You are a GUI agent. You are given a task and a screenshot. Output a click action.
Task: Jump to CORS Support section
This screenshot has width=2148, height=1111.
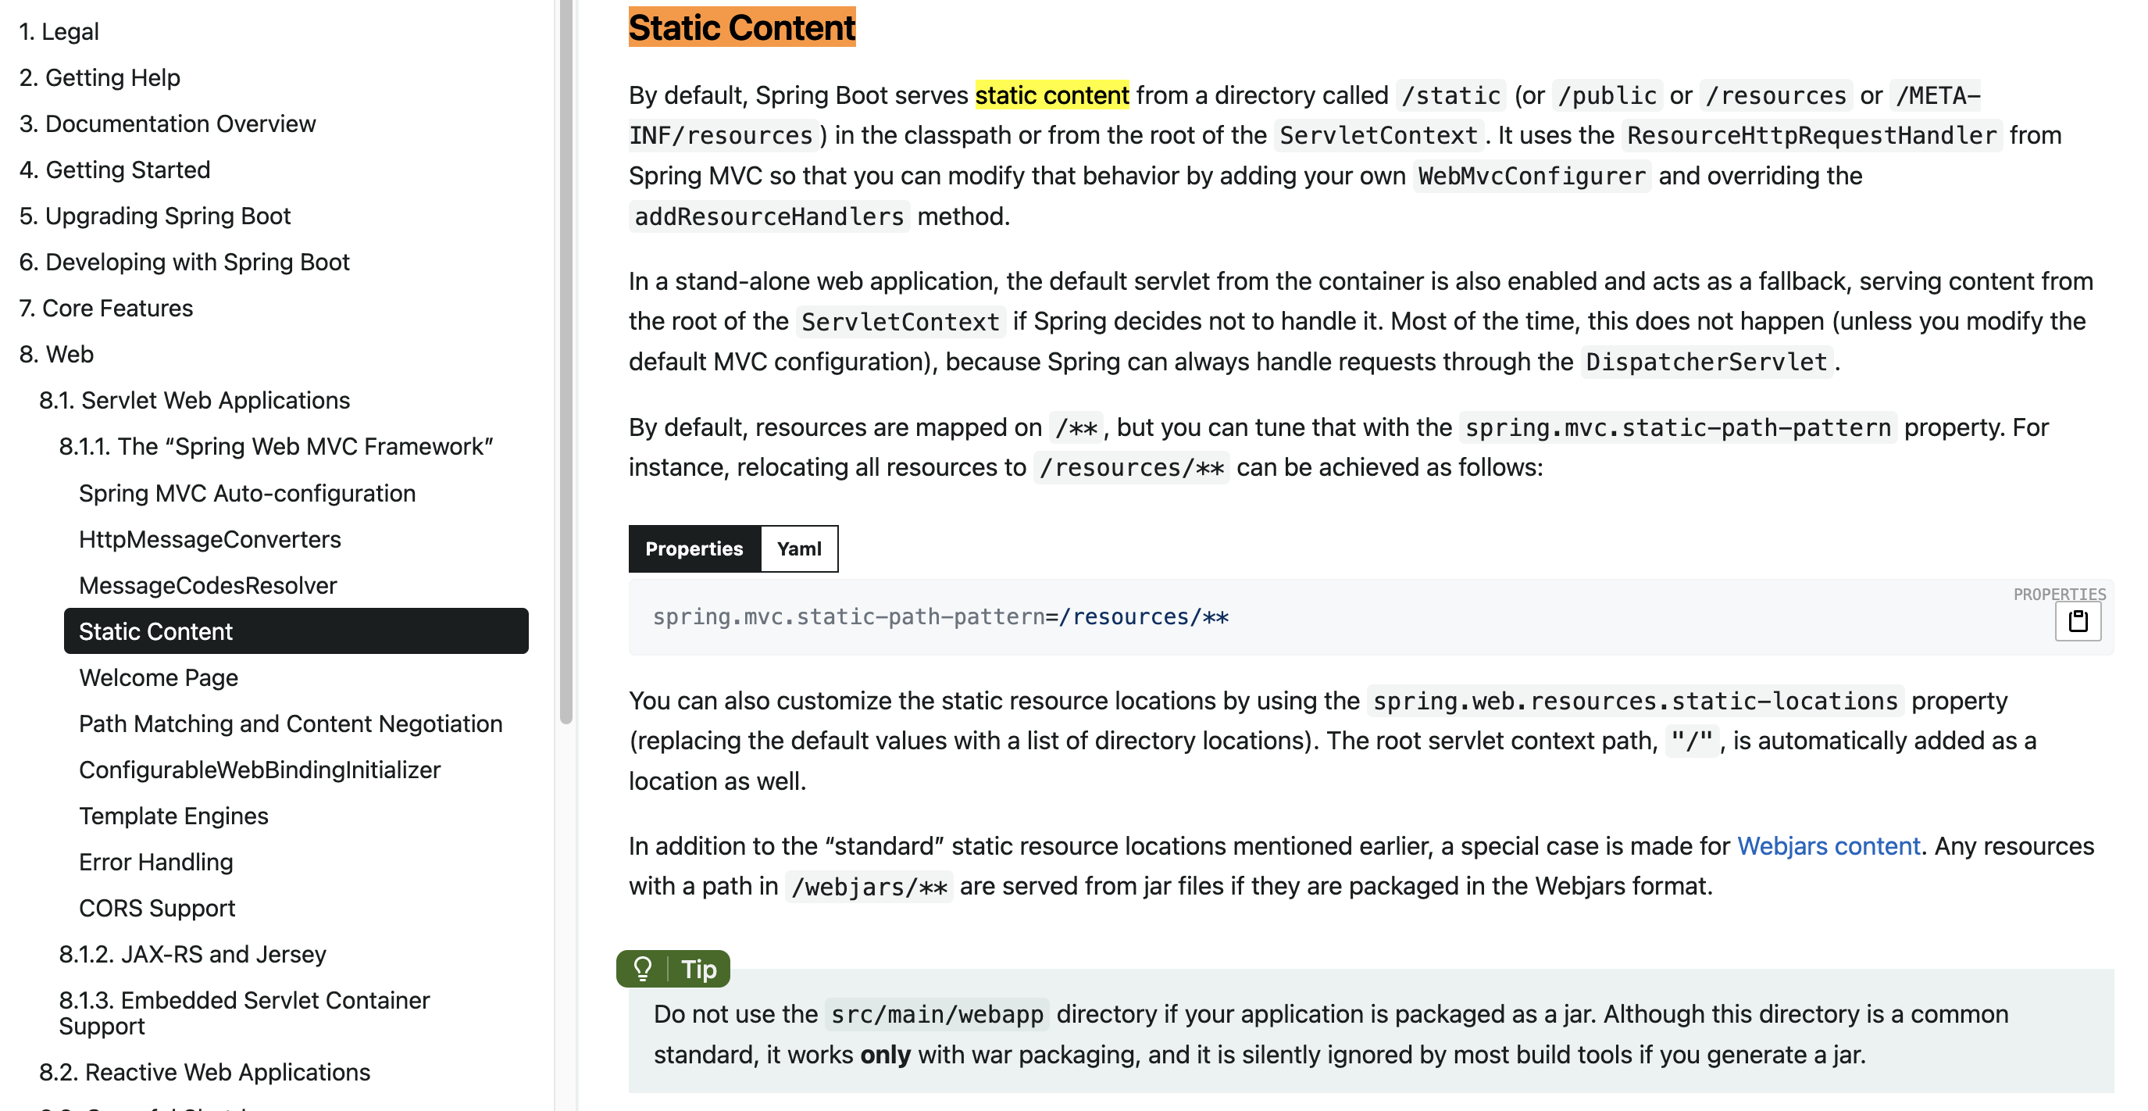coord(157,908)
